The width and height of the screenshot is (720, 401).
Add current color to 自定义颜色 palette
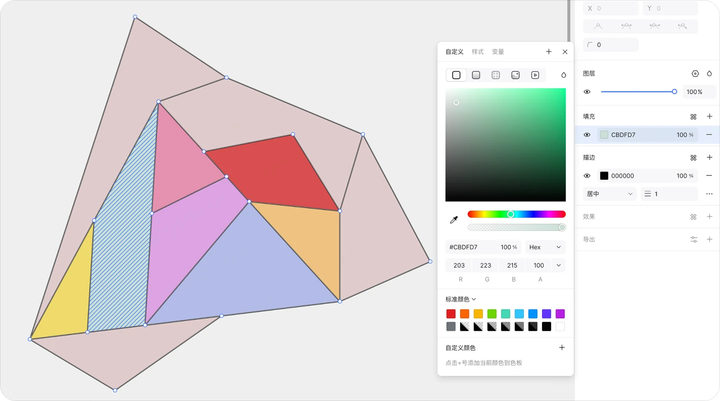(562, 347)
